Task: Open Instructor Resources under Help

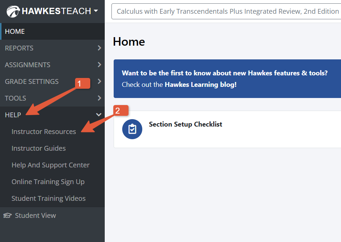Action: (44, 131)
